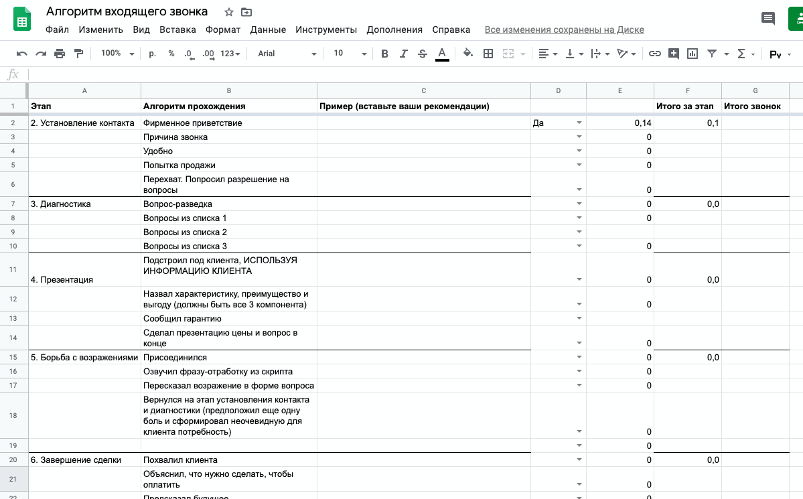
Task: Apply percent format with the % button
Action: 171,54
